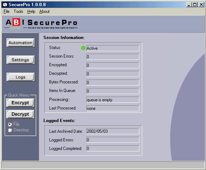Image resolution: width=206 pixels, height=170 pixels.
Task: Click the Logged Errors value field
Action: coord(113,140)
